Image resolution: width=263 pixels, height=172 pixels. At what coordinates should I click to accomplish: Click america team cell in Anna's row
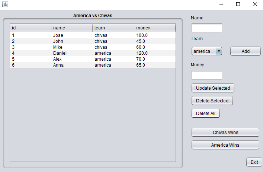click(x=113, y=65)
